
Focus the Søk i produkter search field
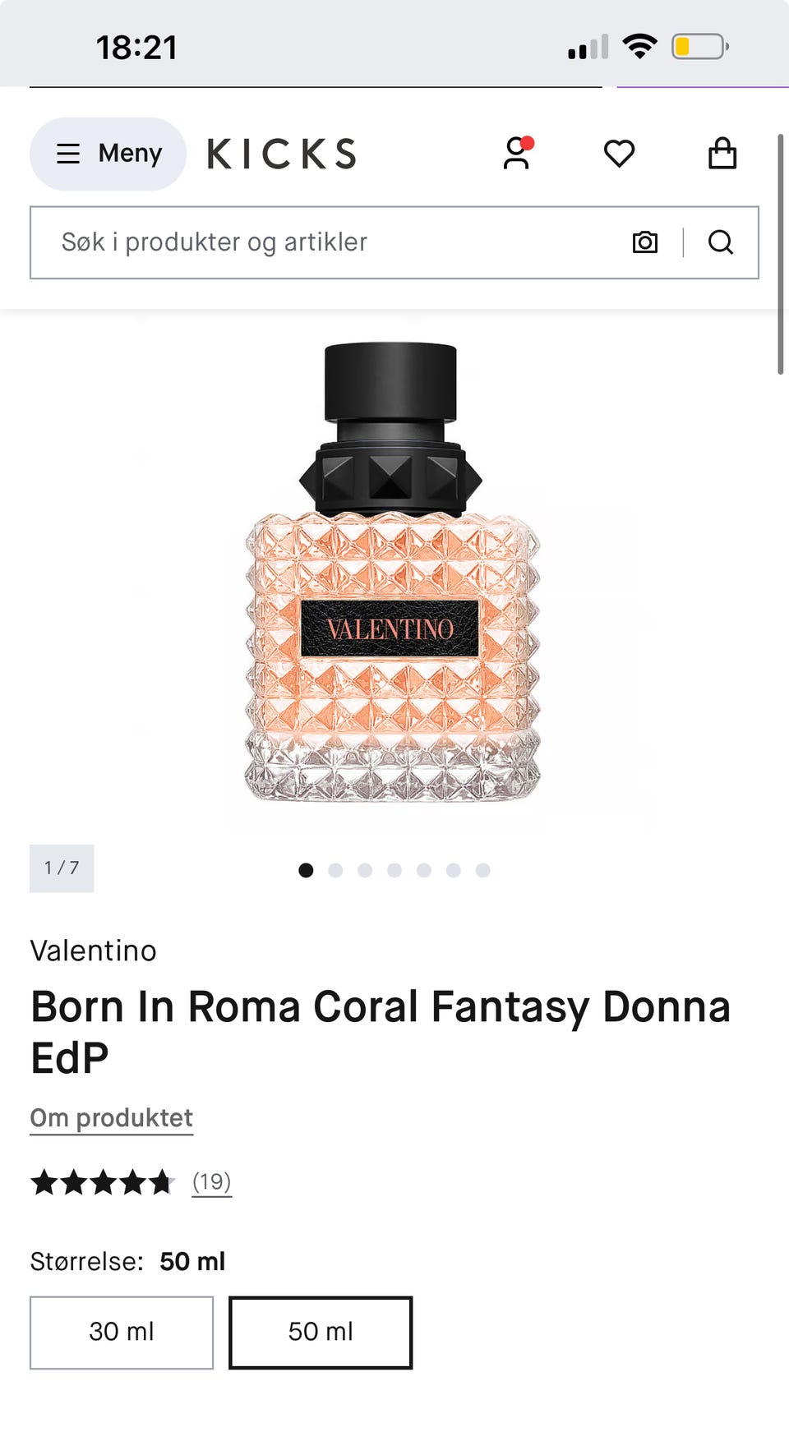[329, 242]
